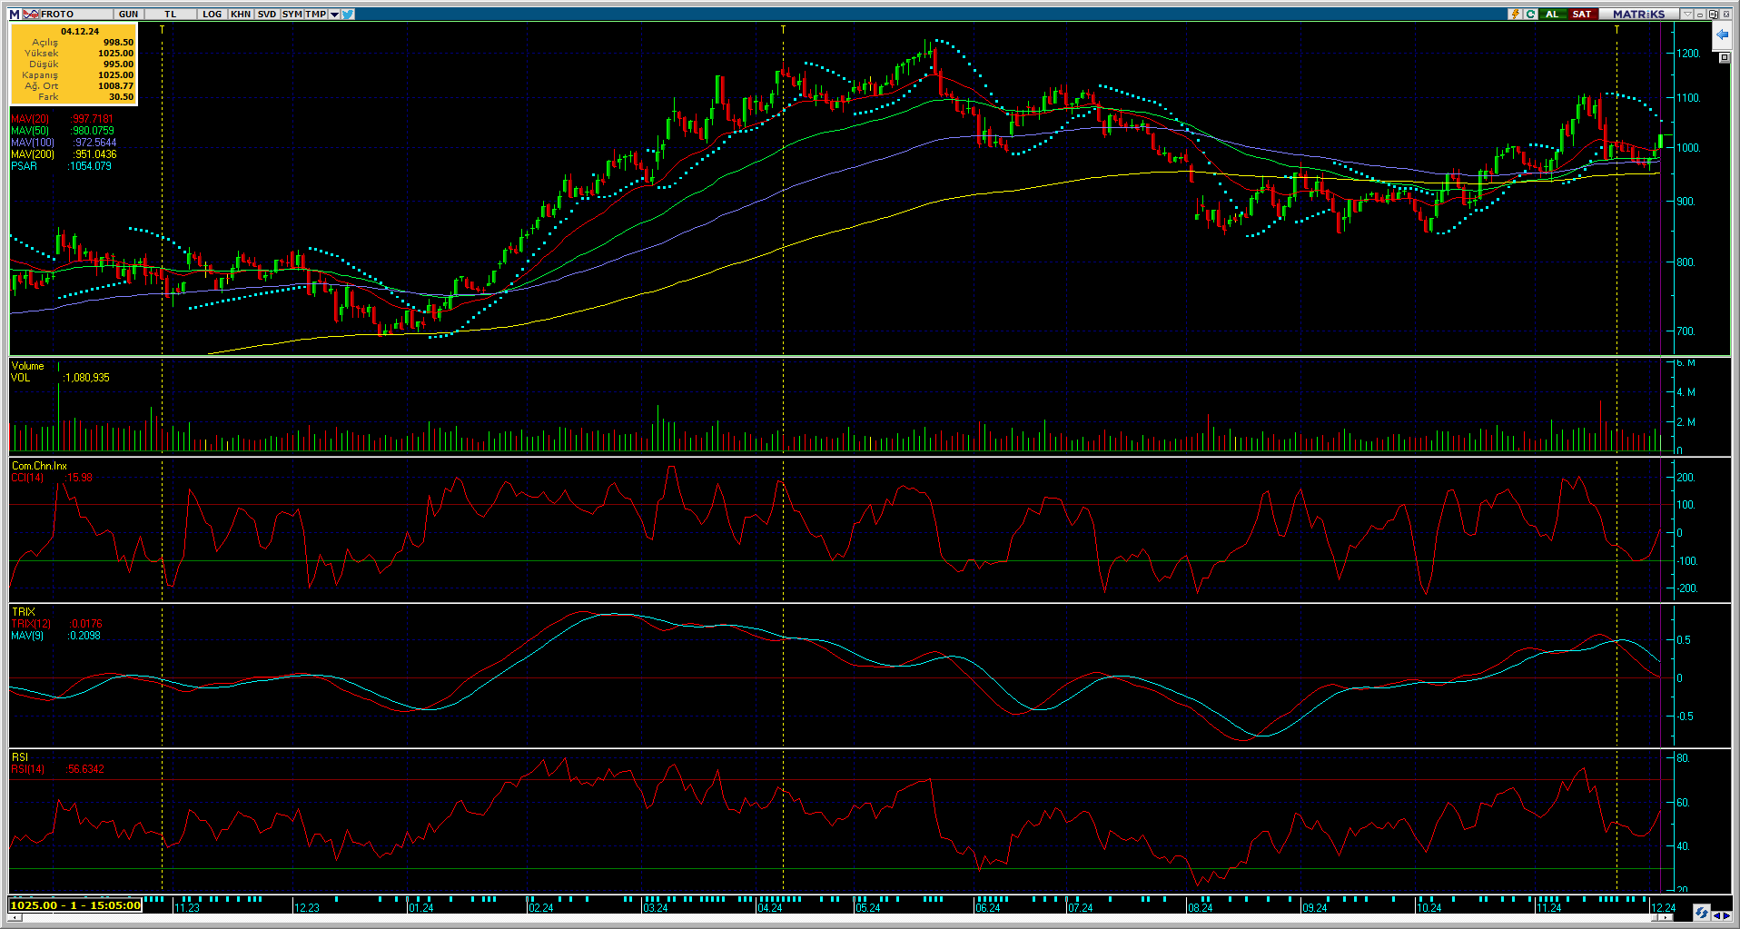
Task: Click the lightning bolt icon in title bar
Action: pyautogui.click(x=1516, y=15)
